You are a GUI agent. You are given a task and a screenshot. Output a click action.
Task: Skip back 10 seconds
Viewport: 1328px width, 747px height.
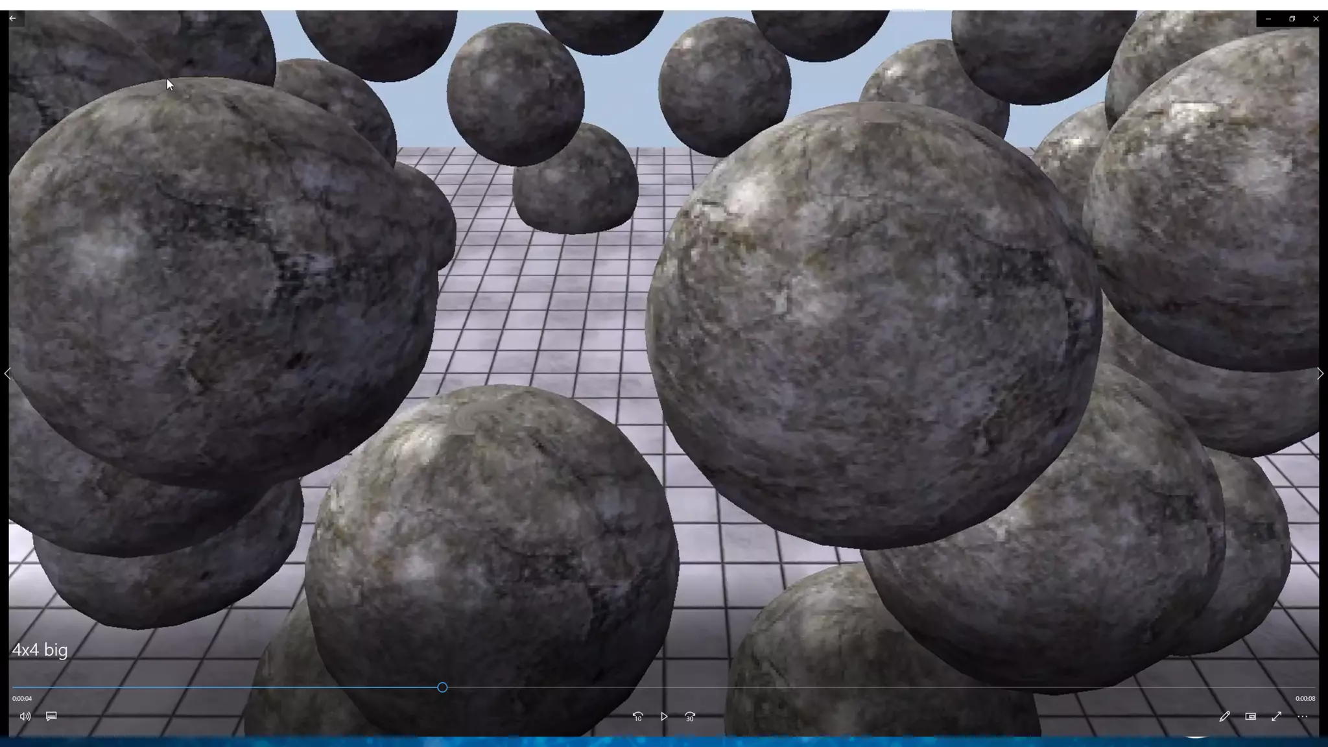click(638, 717)
